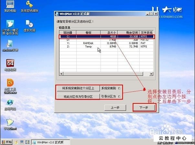Click the RAMDisk volume label cell
195x145 pixels.
[88, 43]
